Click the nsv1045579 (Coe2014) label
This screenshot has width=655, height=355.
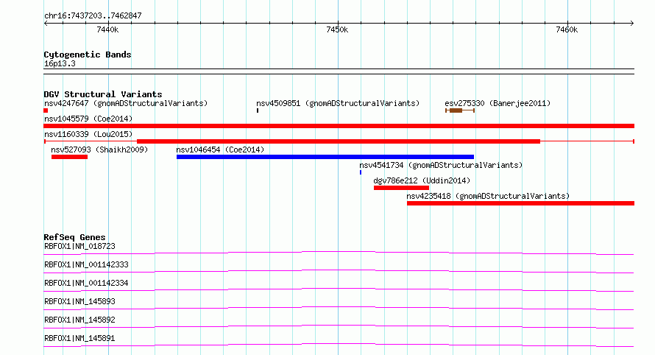(x=88, y=119)
